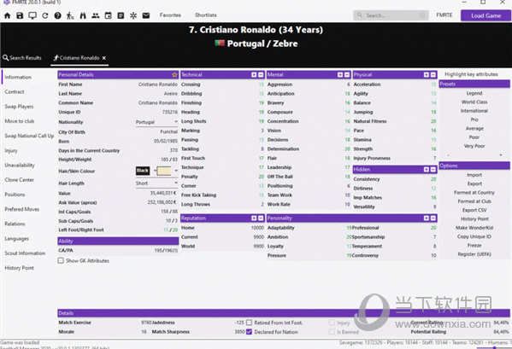Screen dimensions: 512x349
Task: Open the Positions section in sidebar
Action: (15, 195)
